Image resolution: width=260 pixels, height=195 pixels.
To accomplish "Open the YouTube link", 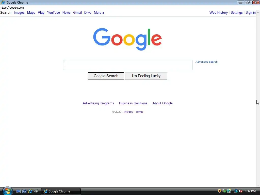I will 53,13.
